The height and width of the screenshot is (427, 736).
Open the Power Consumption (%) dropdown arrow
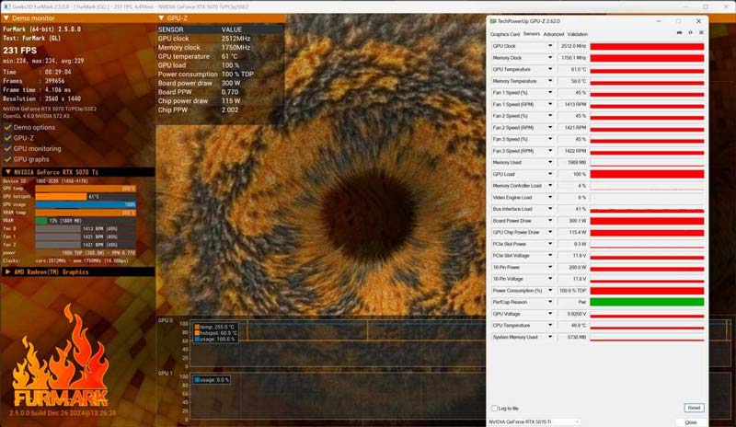point(550,290)
